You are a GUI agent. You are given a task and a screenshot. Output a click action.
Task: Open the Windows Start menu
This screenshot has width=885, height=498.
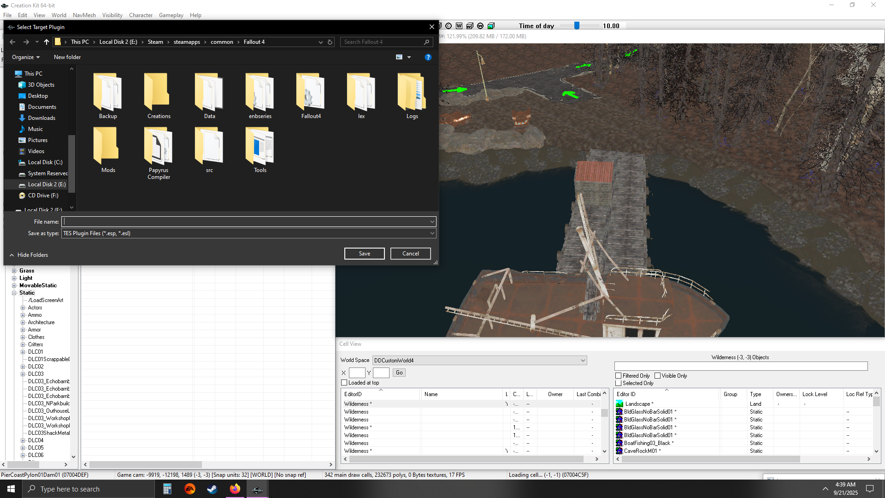tap(11, 489)
